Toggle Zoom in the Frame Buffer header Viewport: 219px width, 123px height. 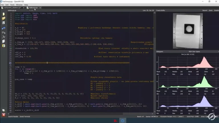coord(210,10)
